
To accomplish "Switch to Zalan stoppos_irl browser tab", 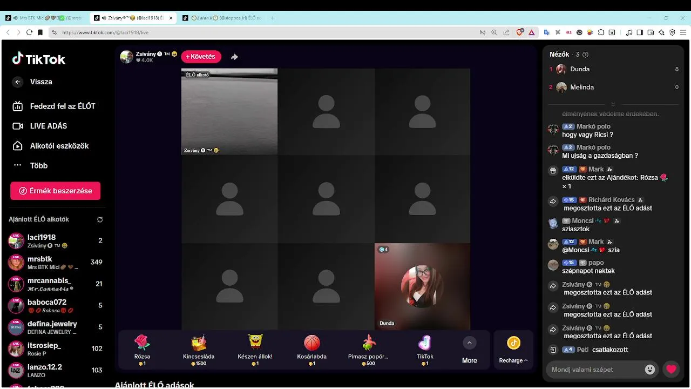I will [x=222, y=18].
